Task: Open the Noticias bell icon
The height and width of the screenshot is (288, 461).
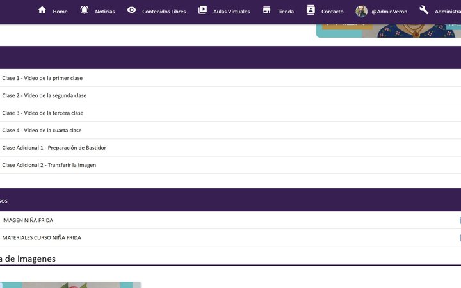Action: (x=85, y=10)
